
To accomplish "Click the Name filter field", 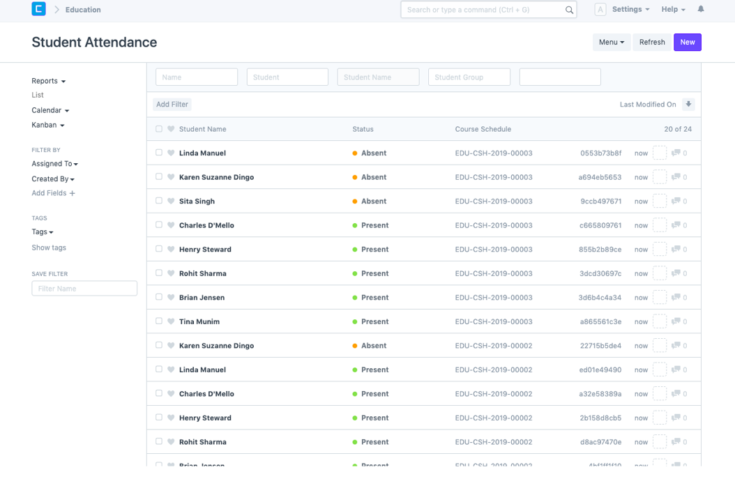I will (x=197, y=77).
